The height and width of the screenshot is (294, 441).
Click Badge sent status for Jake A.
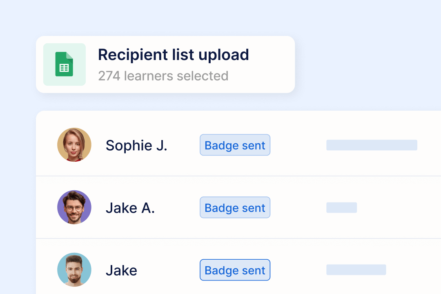235,208
